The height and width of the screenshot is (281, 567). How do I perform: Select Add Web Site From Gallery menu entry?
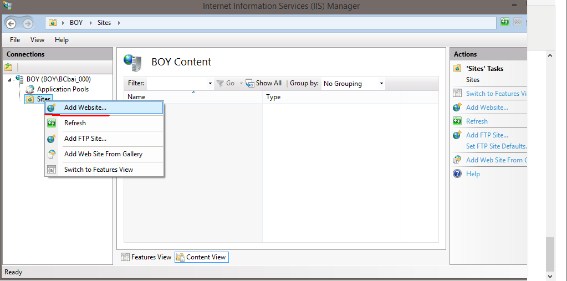[104, 154]
